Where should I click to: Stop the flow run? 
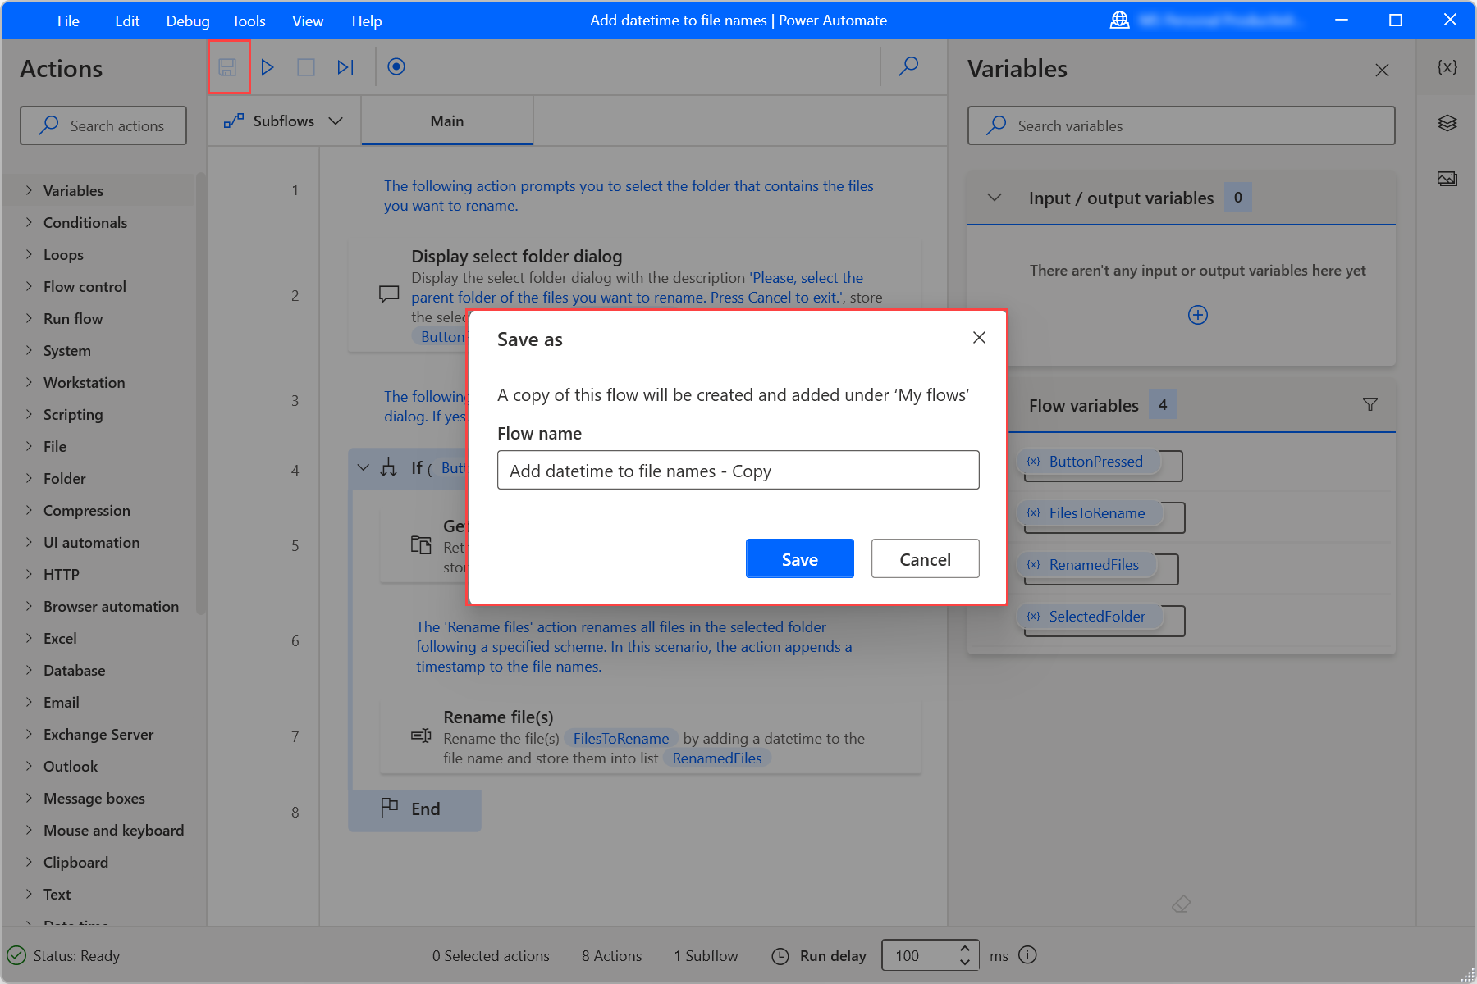tap(305, 66)
